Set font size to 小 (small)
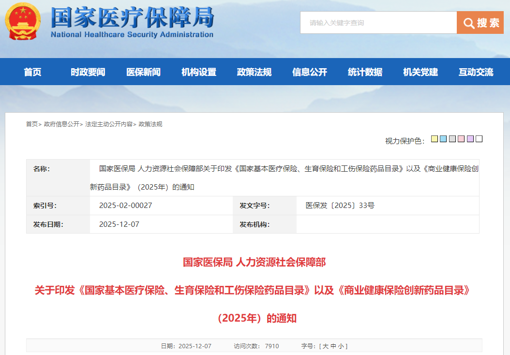510x355 pixels. tap(341, 346)
